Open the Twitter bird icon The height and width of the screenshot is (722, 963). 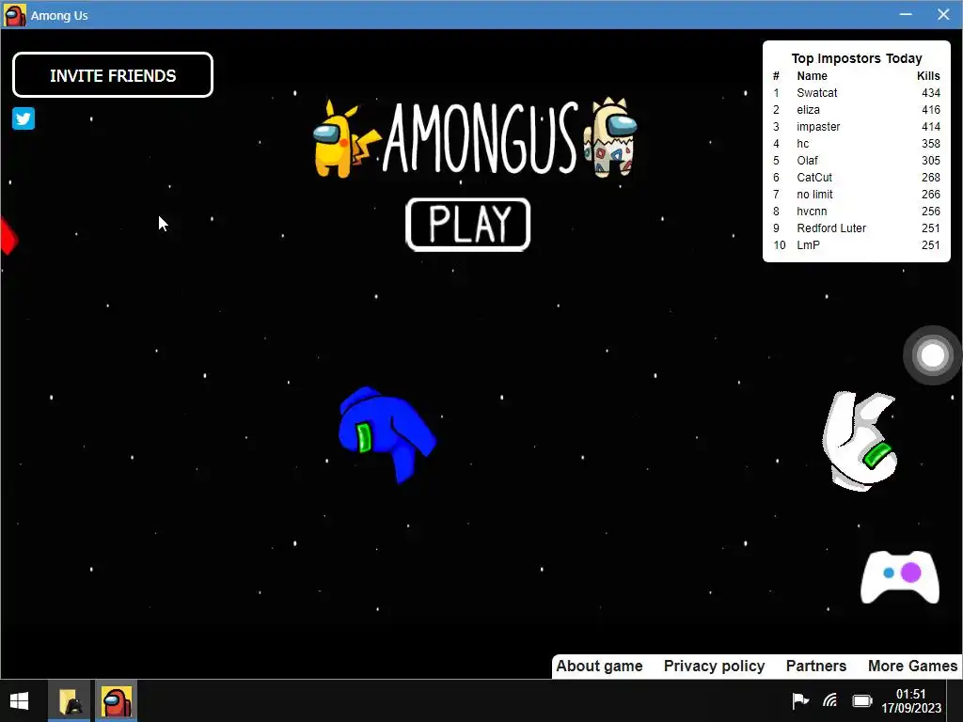click(24, 118)
